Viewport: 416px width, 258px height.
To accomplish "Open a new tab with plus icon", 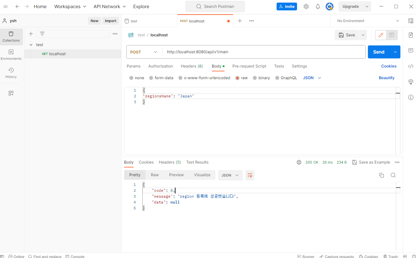I will pyautogui.click(x=240, y=21).
